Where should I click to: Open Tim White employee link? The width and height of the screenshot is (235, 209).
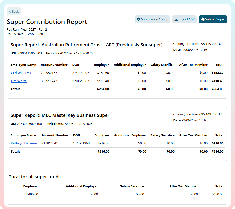click(x=19, y=81)
